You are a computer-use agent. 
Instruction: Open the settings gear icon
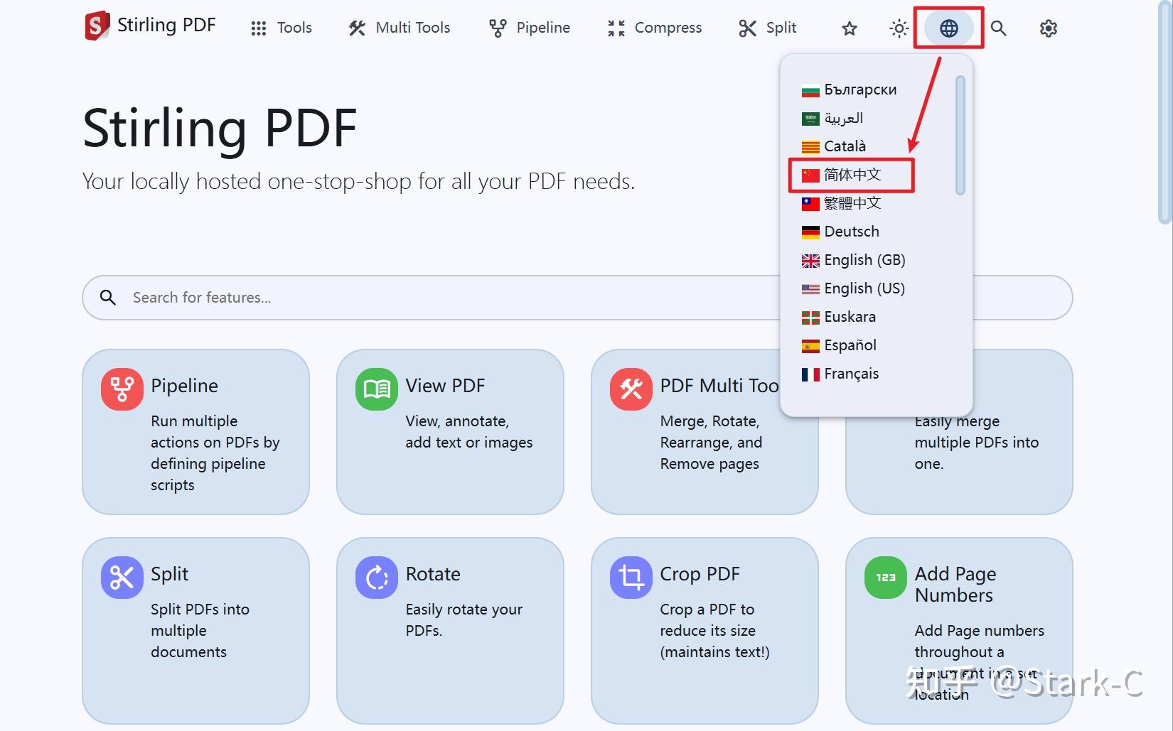[x=1048, y=28]
